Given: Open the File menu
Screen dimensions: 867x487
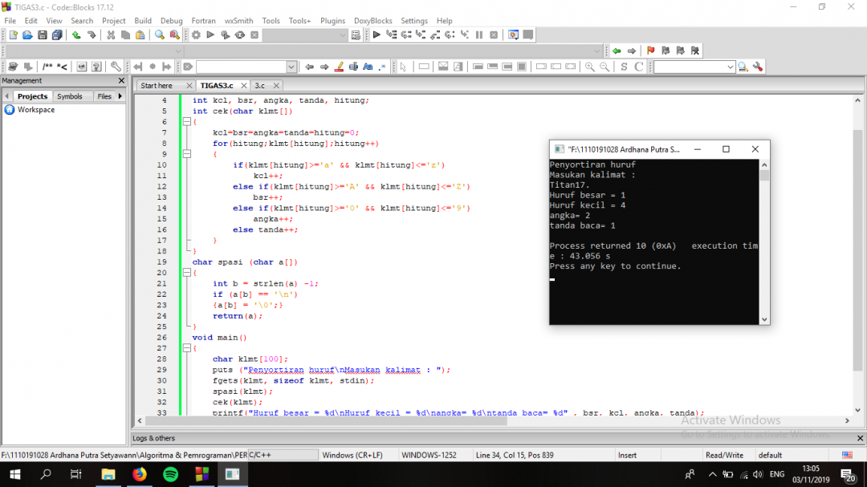Looking at the screenshot, I should [10, 20].
